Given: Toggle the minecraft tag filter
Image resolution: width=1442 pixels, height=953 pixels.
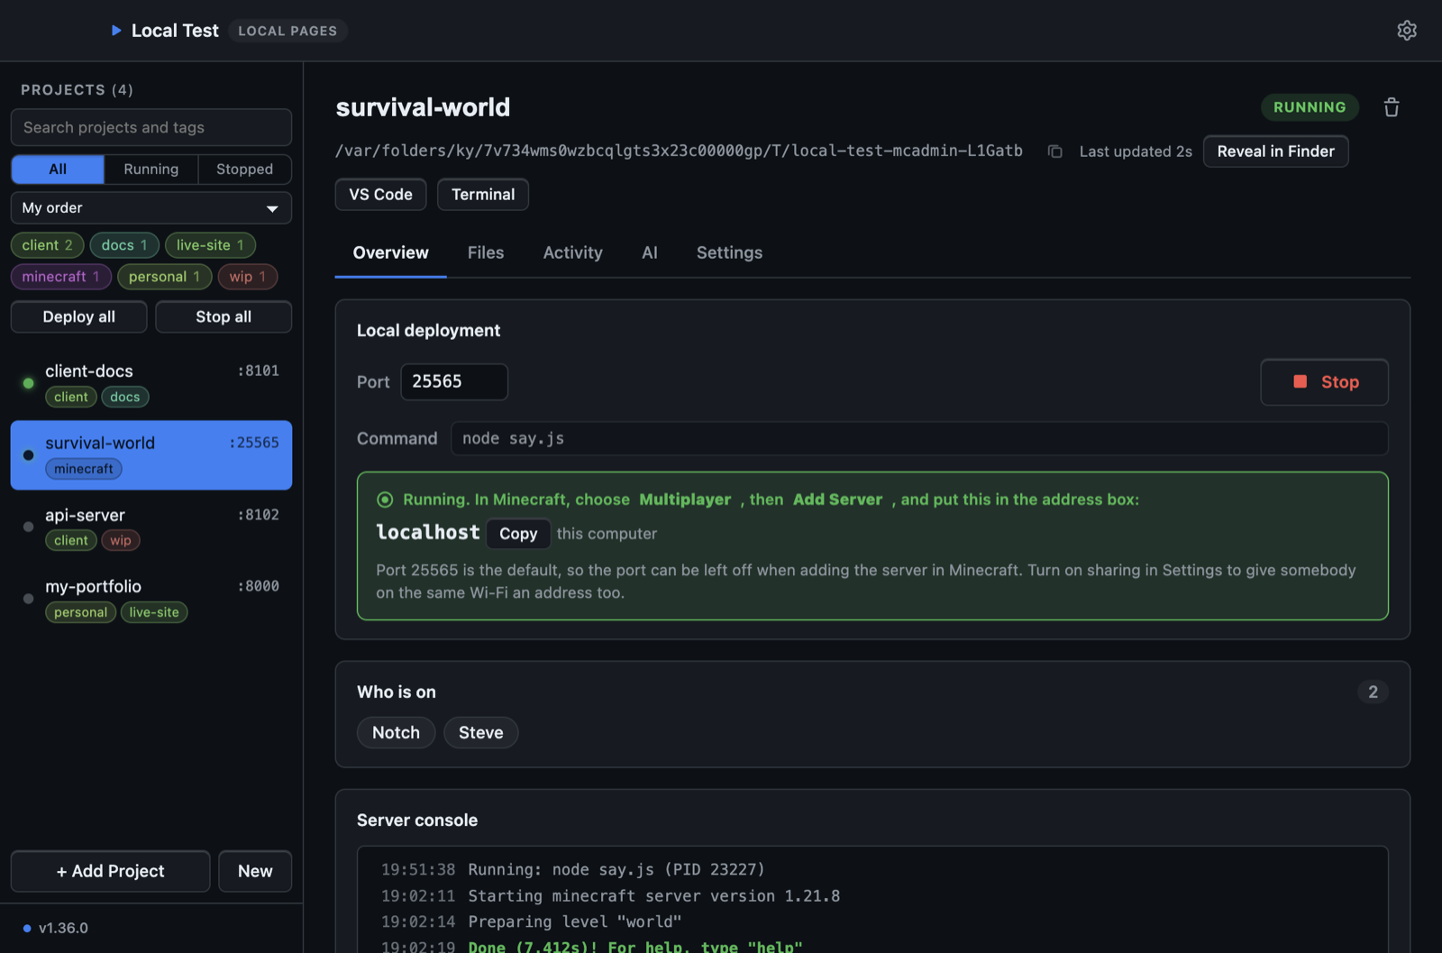Looking at the screenshot, I should tap(60, 277).
